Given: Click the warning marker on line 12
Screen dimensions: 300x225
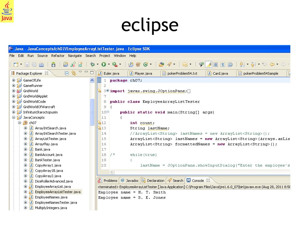Looking at the screenshot, I should coord(99,122).
